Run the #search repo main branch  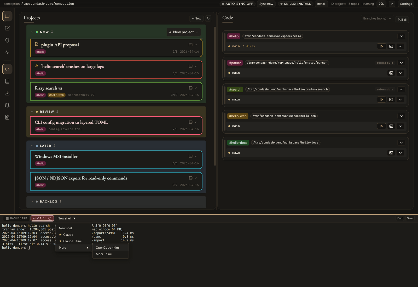click(x=381, y=99)
